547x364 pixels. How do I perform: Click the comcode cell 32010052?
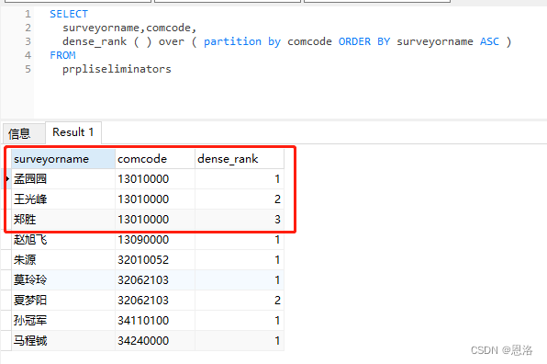[155, 260]
